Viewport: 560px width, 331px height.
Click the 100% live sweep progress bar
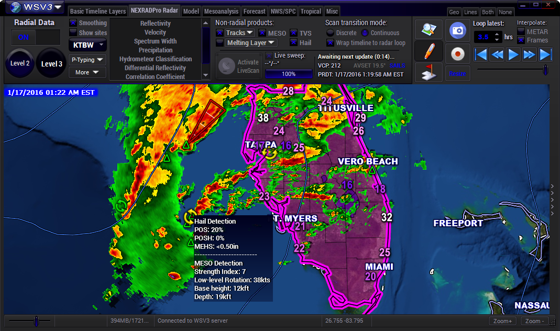click(289, 74)
